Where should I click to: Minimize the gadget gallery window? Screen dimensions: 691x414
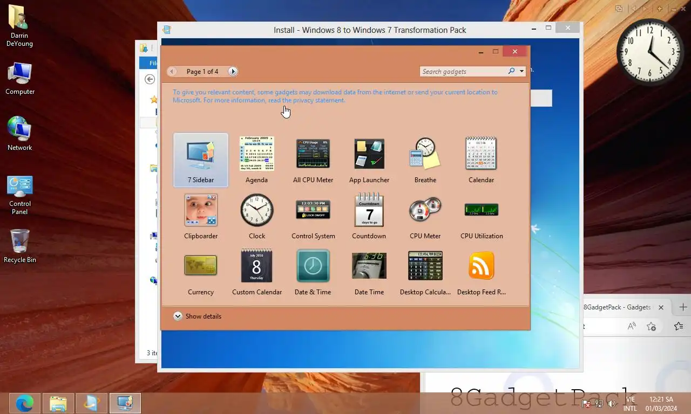[x=480, y=52]
